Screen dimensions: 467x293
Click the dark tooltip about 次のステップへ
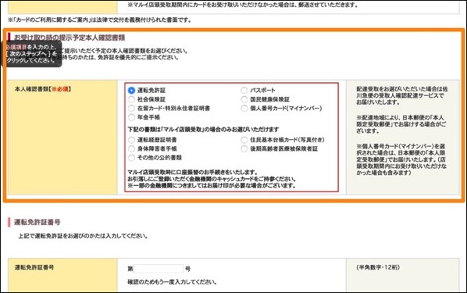(31, 54)
